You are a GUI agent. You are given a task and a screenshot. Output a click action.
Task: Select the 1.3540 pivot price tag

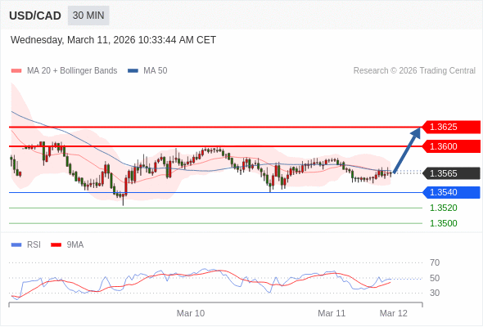pos(450,193)
